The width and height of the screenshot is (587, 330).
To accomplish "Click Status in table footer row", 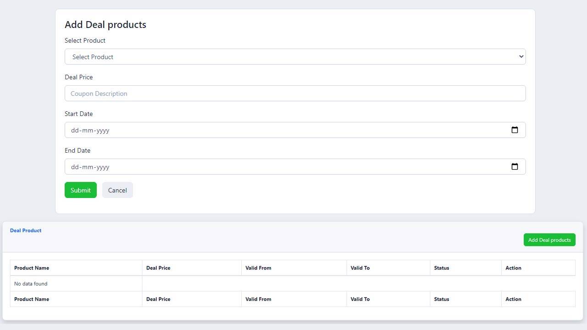I will pyautogui.click(x=441, y=299).
